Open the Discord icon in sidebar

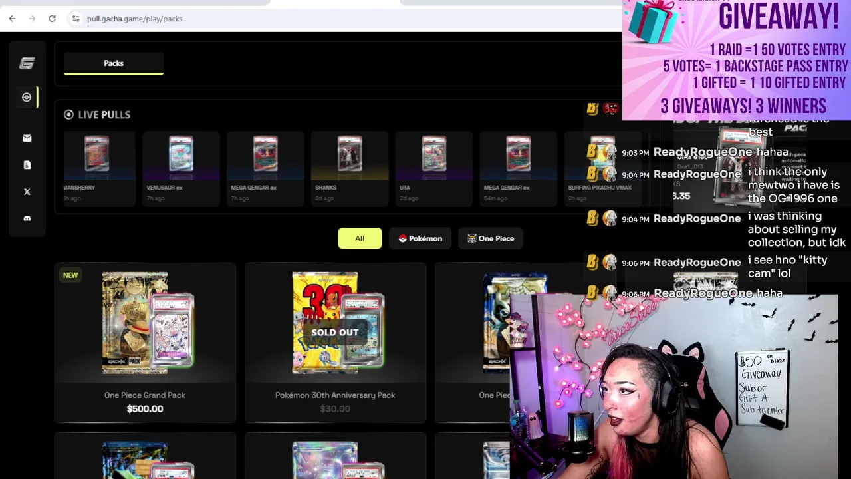click(27, 218)
